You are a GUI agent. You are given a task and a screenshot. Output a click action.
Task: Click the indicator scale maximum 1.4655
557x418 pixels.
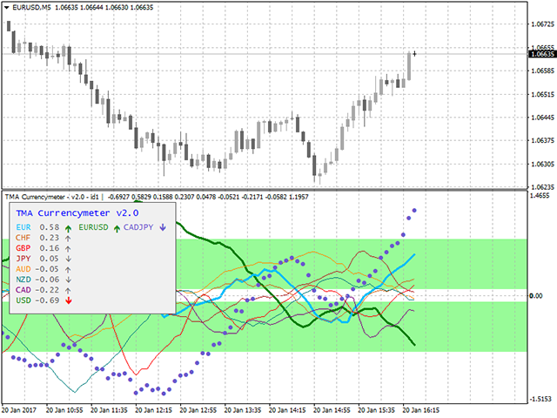click(x=540, y=196)
